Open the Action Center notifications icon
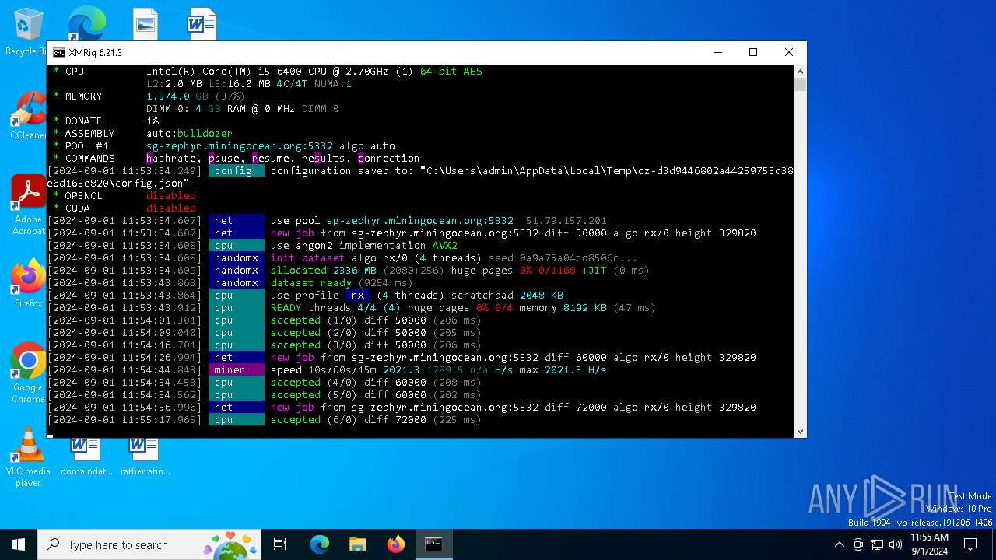Image resolution: width=996 pixels, height=560 pixels. click(970, 544)
